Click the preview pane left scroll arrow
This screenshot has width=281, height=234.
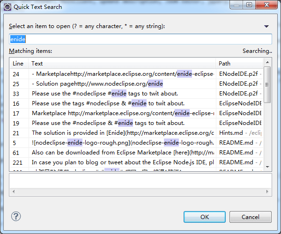(14, 191)
